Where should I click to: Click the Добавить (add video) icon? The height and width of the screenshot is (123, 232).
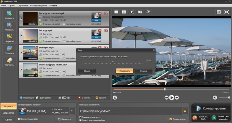click(x=9, y=15)
